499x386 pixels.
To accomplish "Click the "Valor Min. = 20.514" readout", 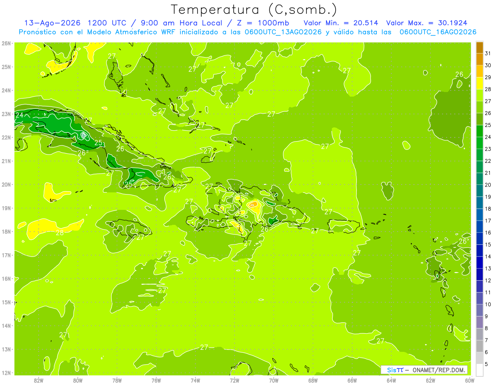I will tap(341, 23).
